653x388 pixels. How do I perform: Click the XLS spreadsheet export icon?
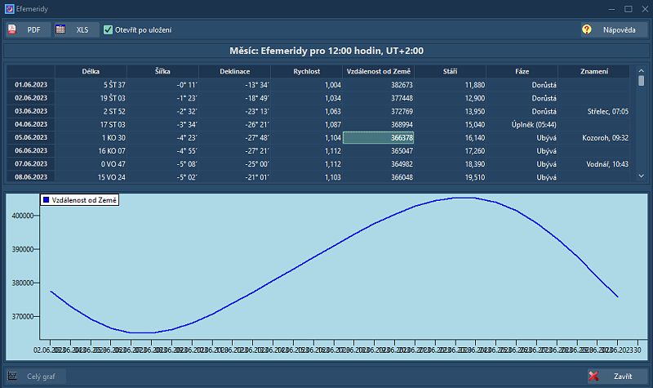[61, 29]
